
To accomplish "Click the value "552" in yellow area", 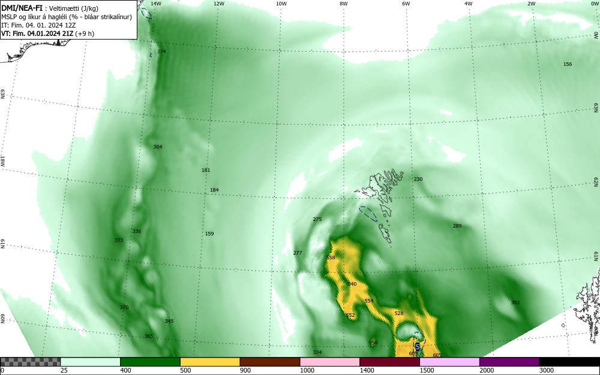I will point(350,316).
